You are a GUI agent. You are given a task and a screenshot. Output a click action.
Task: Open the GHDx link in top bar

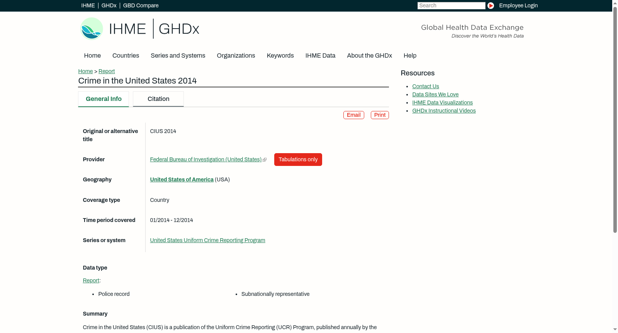(109, 5)
